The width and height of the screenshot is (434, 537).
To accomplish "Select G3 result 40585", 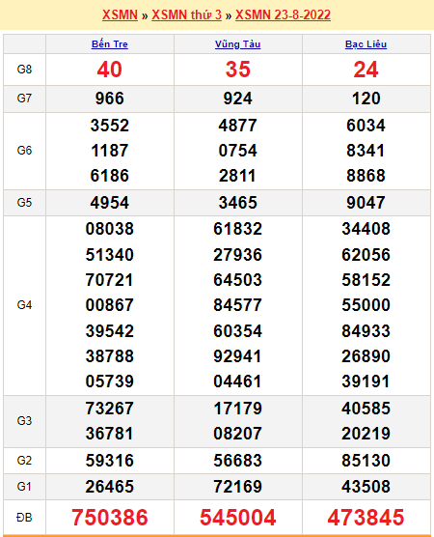I will (x=366, y=409).
